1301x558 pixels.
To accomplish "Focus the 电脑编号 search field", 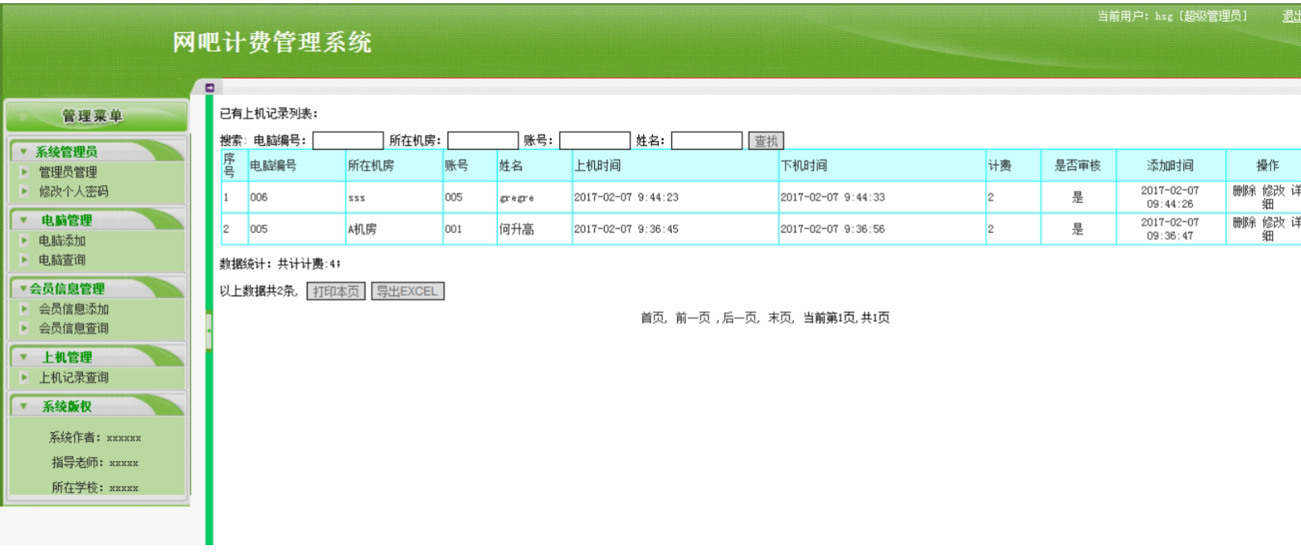I will coord(348,141).
